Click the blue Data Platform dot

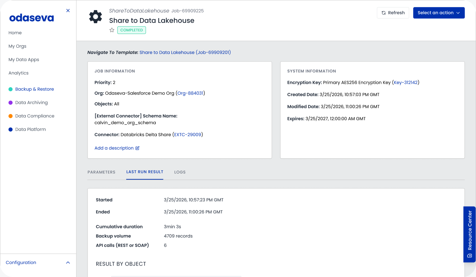(10, 129)
